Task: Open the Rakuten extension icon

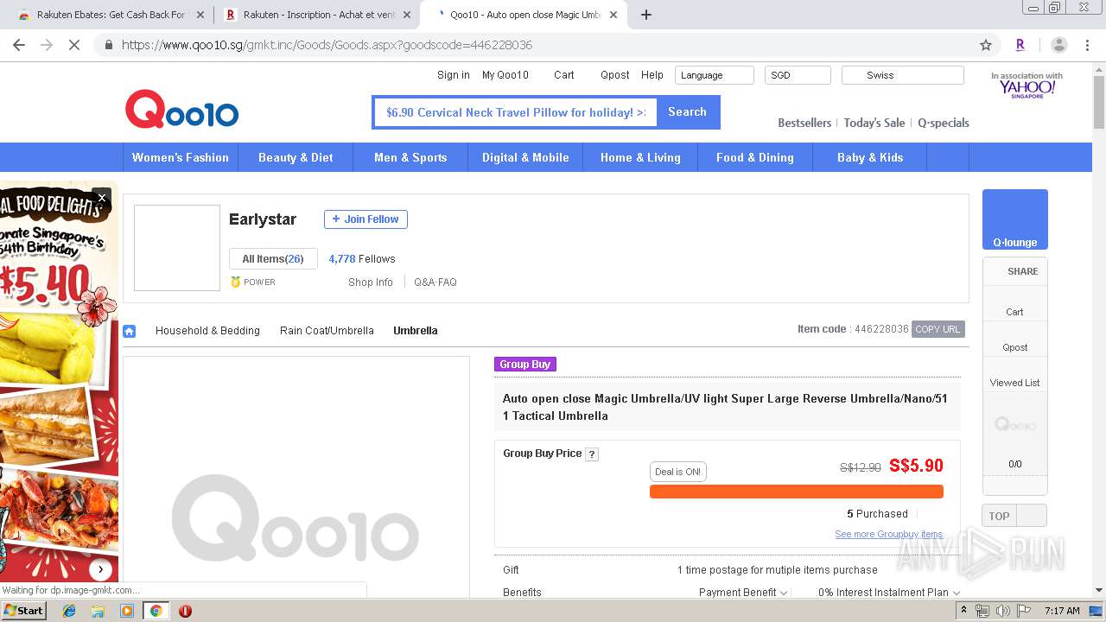Action: [x=1020, y=45]
